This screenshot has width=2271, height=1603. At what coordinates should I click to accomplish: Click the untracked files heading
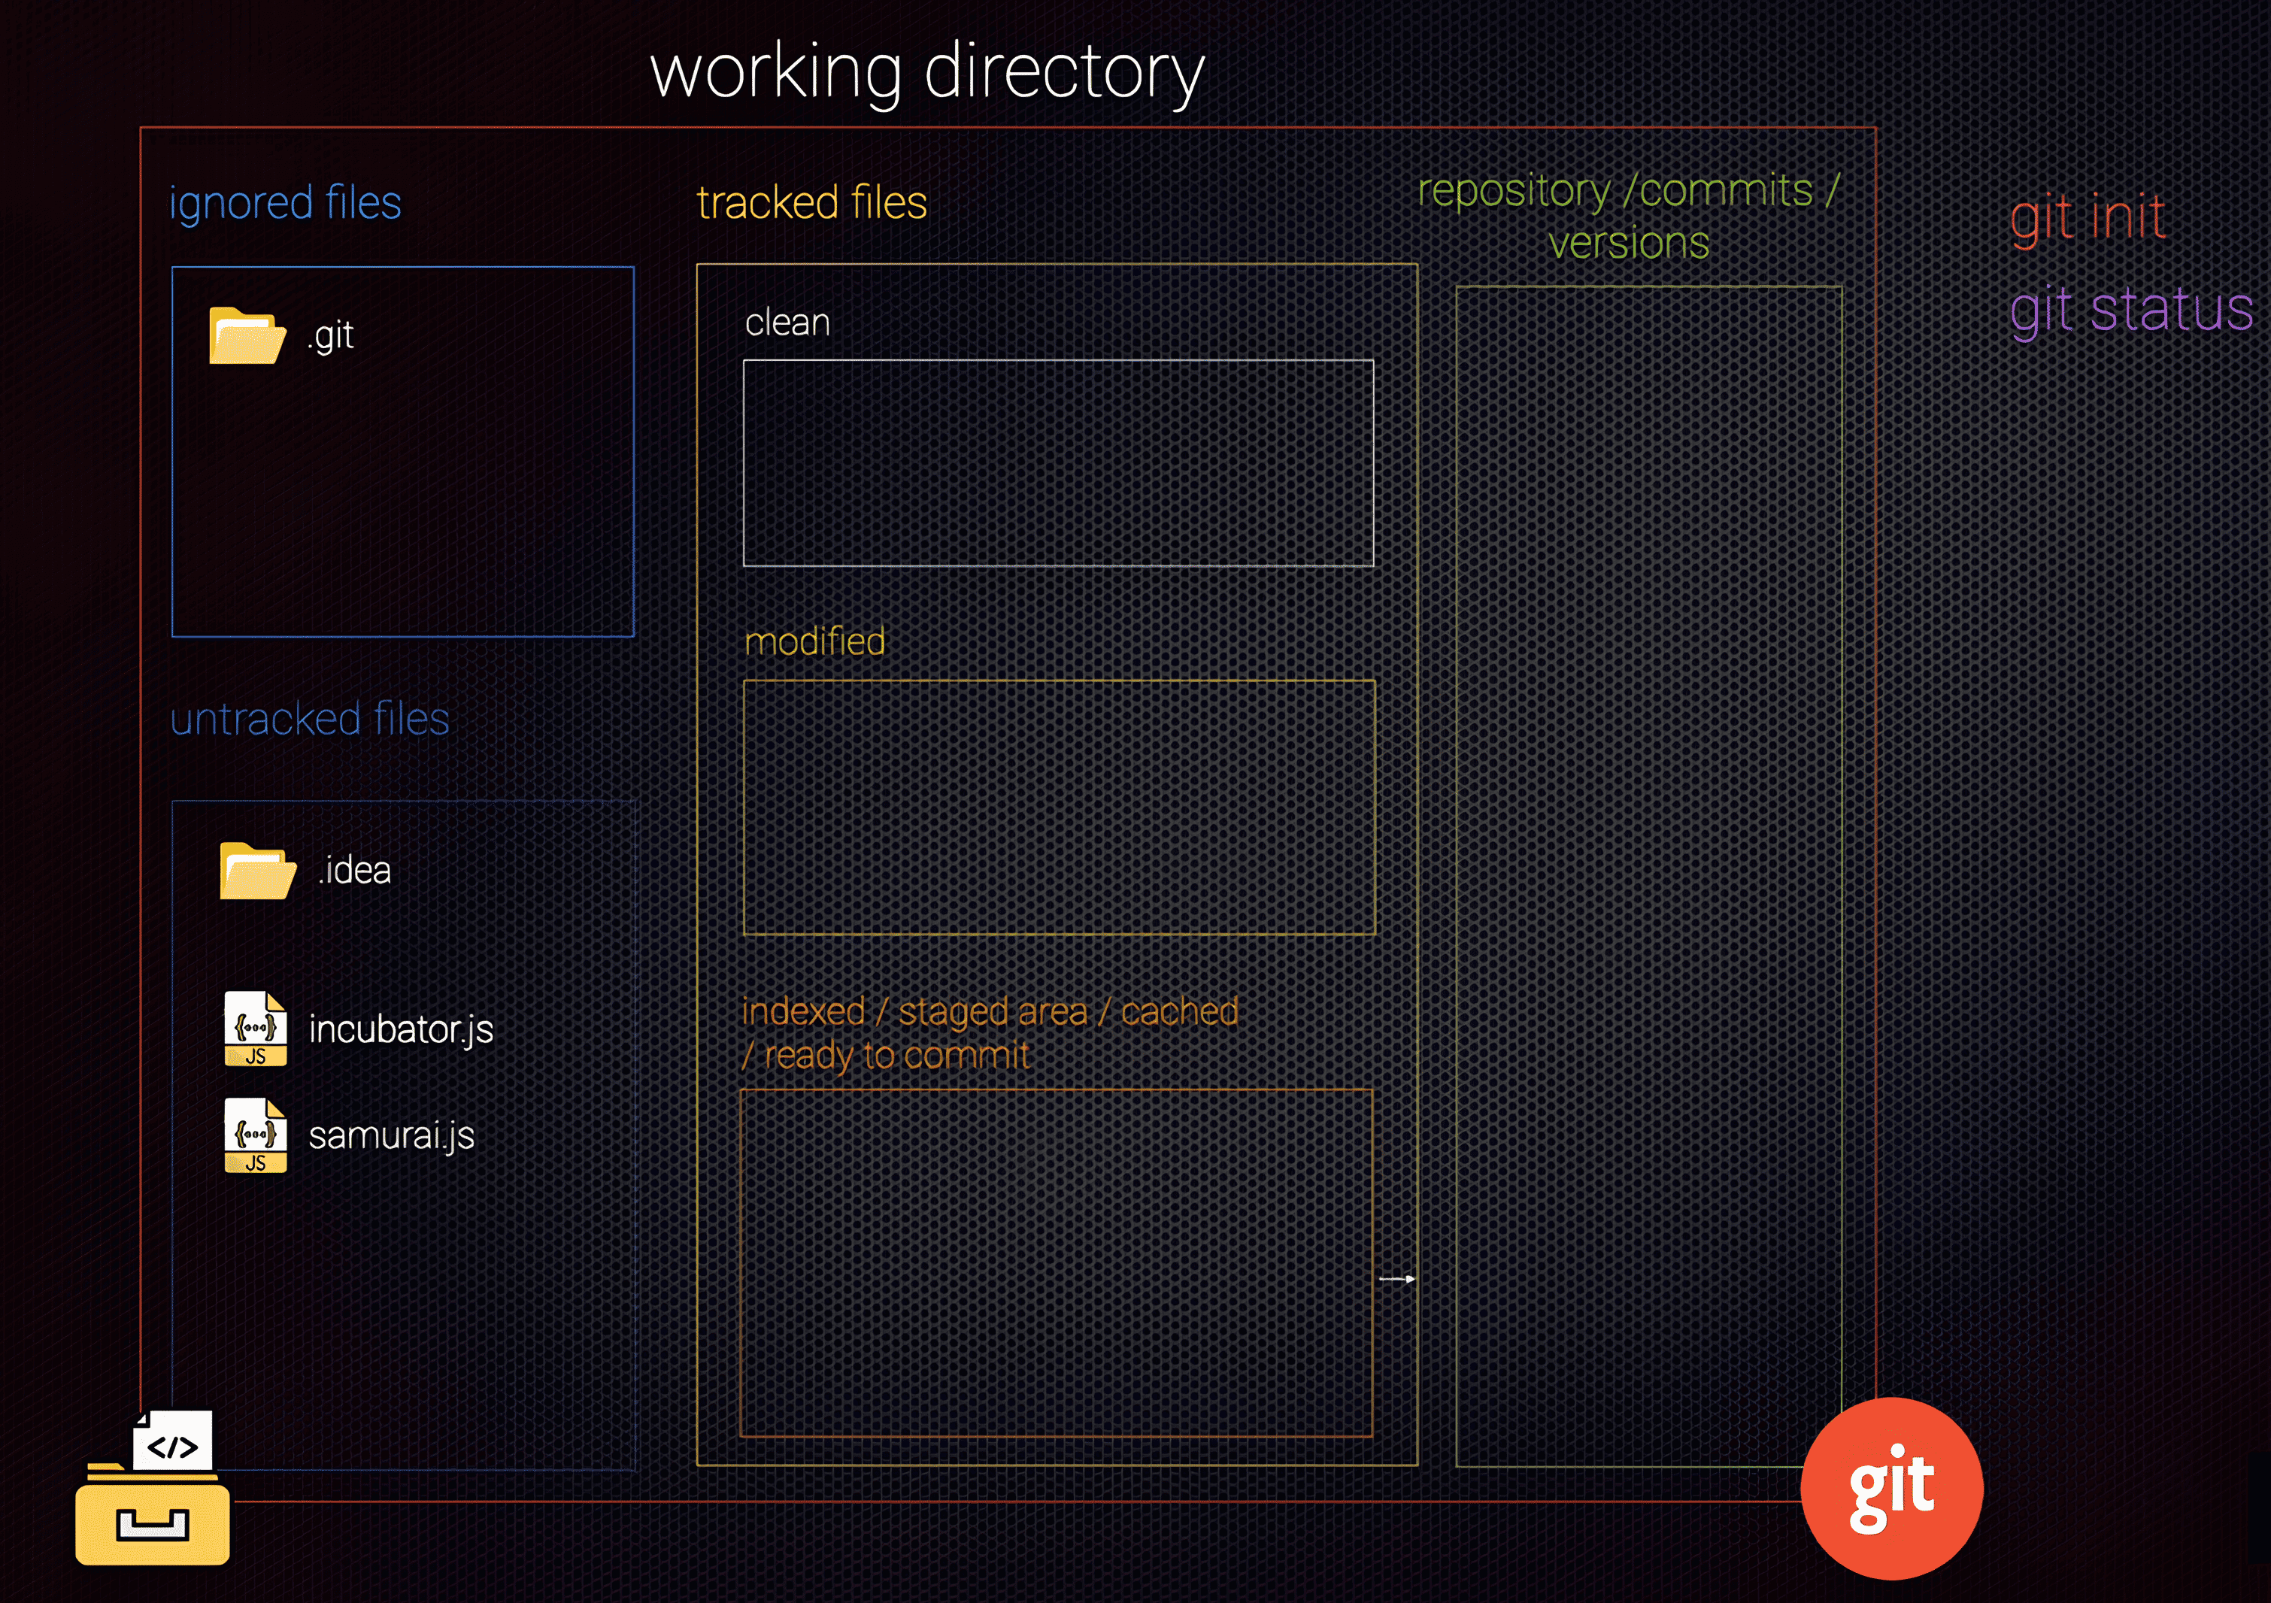point(310,719)
